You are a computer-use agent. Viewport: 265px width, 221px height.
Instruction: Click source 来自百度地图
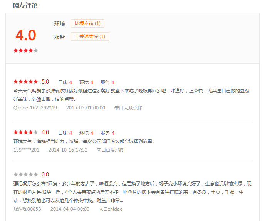(x=111, y=150)
